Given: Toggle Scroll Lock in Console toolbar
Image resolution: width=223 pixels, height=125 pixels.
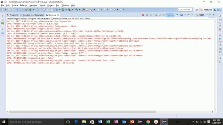Looking at the screenshot, I should [160, 15].
